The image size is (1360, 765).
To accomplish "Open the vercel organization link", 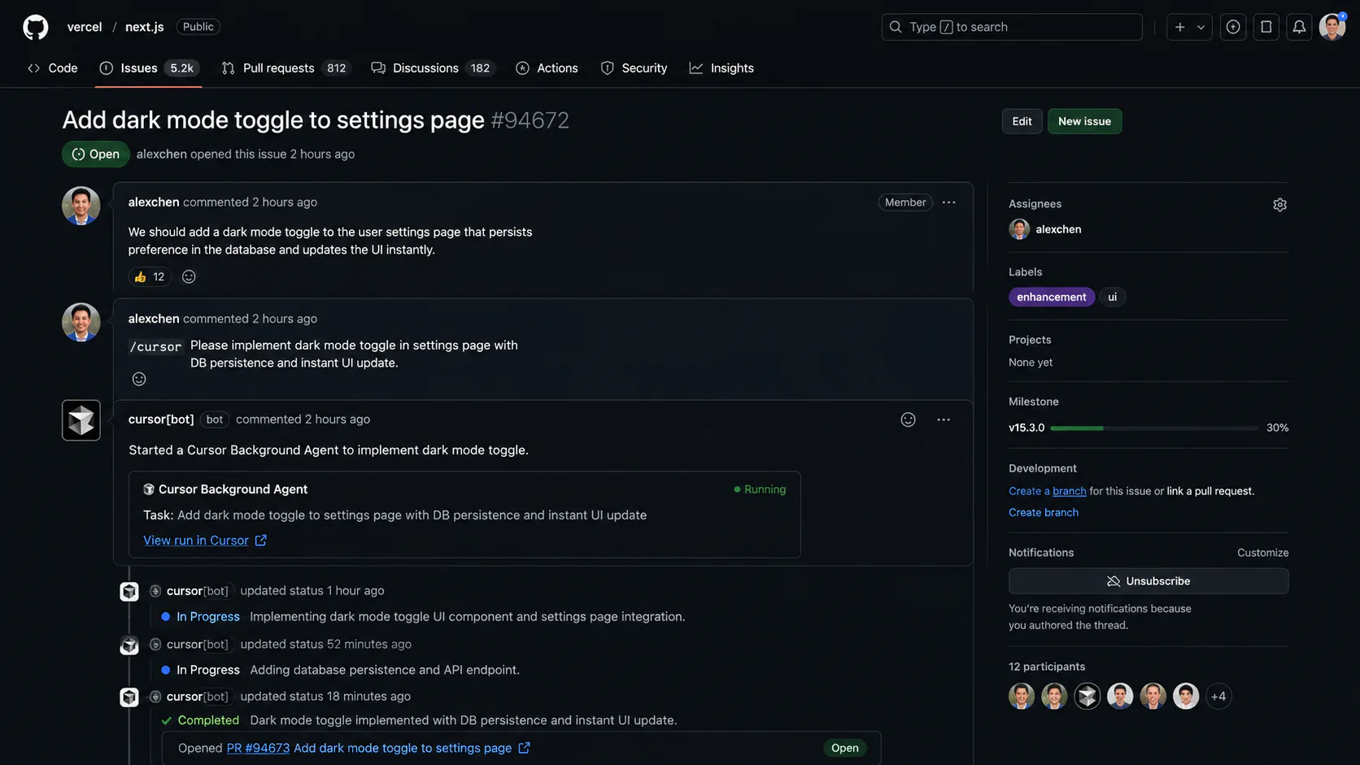I will pos(85,27).
